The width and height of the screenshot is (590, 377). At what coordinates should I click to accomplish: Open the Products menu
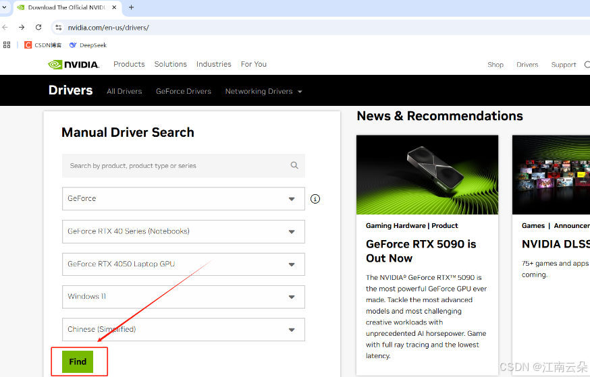[129, 64]
